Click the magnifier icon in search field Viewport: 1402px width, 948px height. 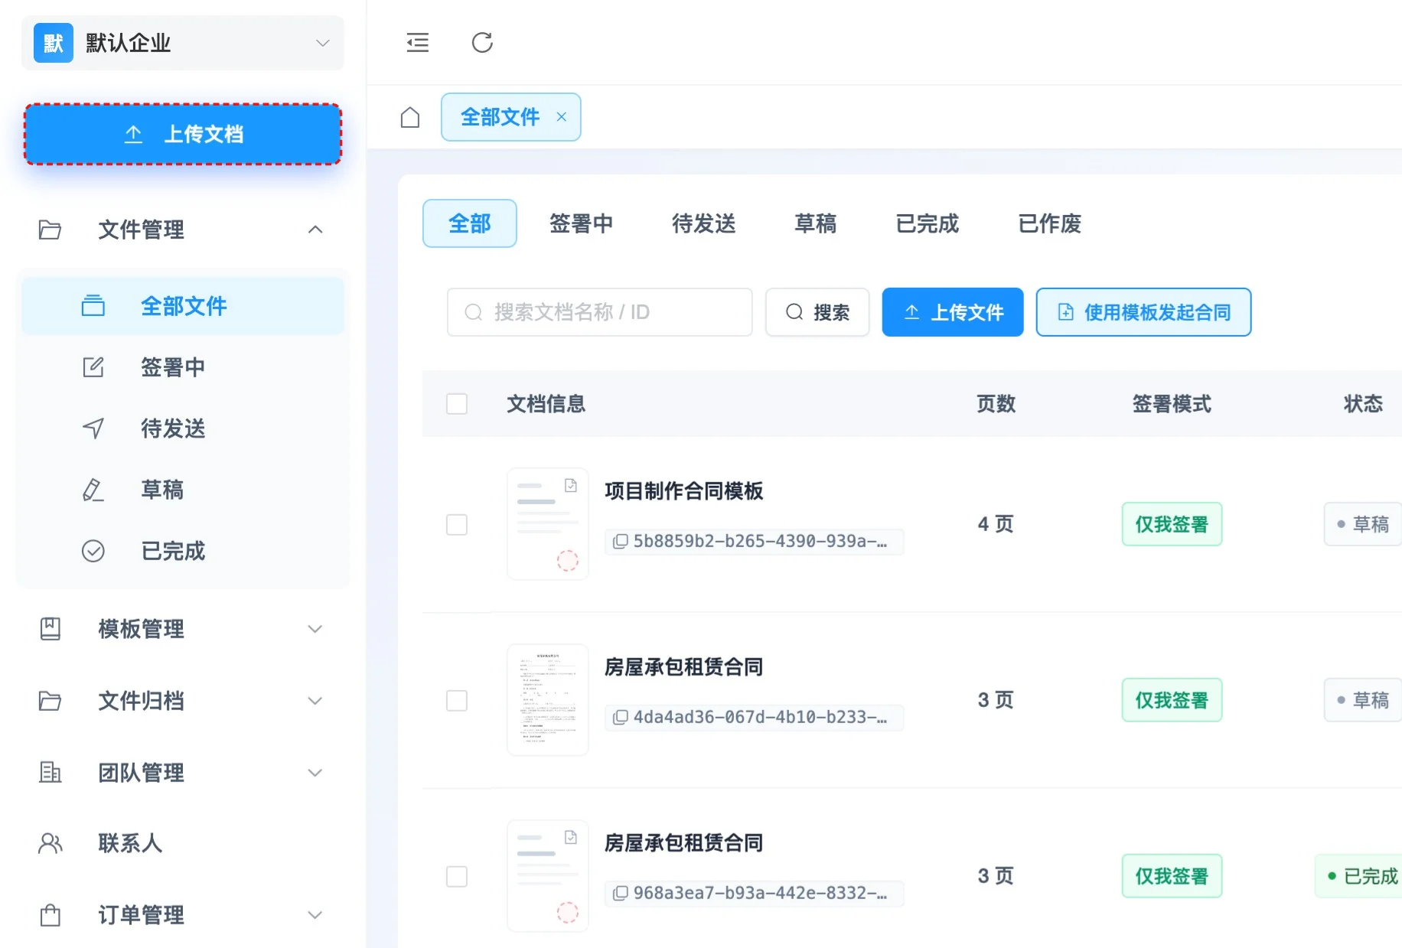click(474, 312)
